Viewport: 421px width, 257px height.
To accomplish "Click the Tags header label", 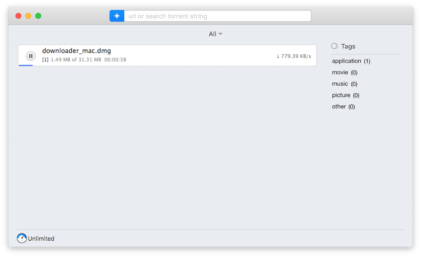I will click(x=348, y=46).
